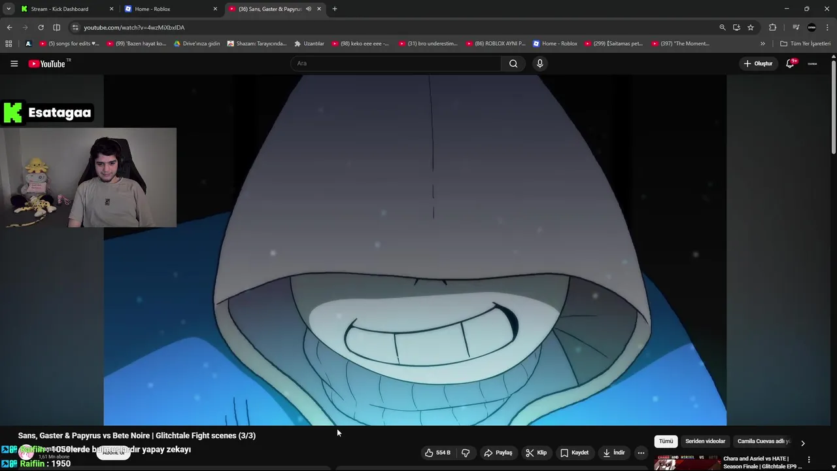Open the YouTube account avatar menu
The image size is (837, 471).
pyautogui.click(x=812, y=63)
